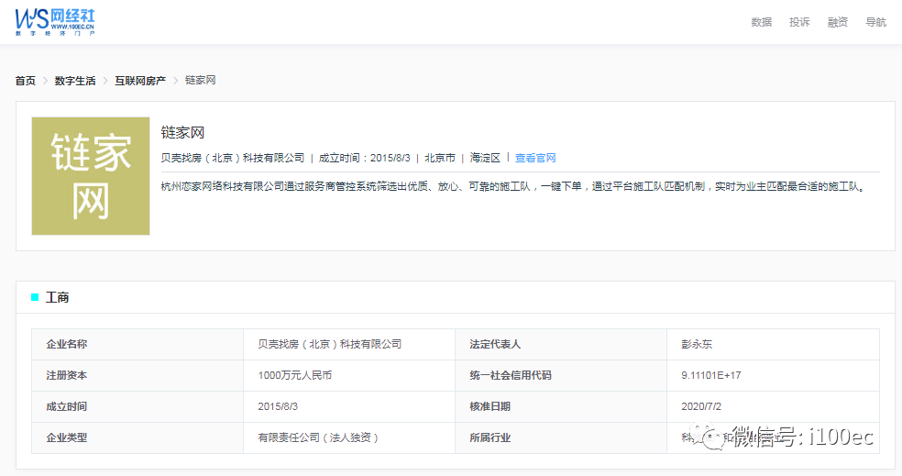
Task: Go to 首页 via the breadcrumb
Action: tap(26, 81)
